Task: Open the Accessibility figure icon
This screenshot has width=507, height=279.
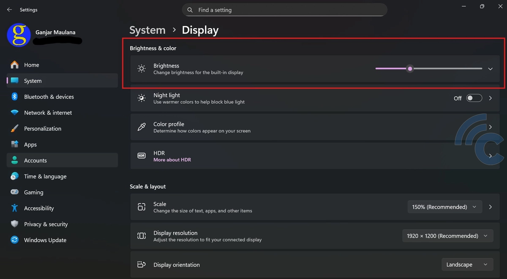Action: pyautogui.click(x=14, y=208)
